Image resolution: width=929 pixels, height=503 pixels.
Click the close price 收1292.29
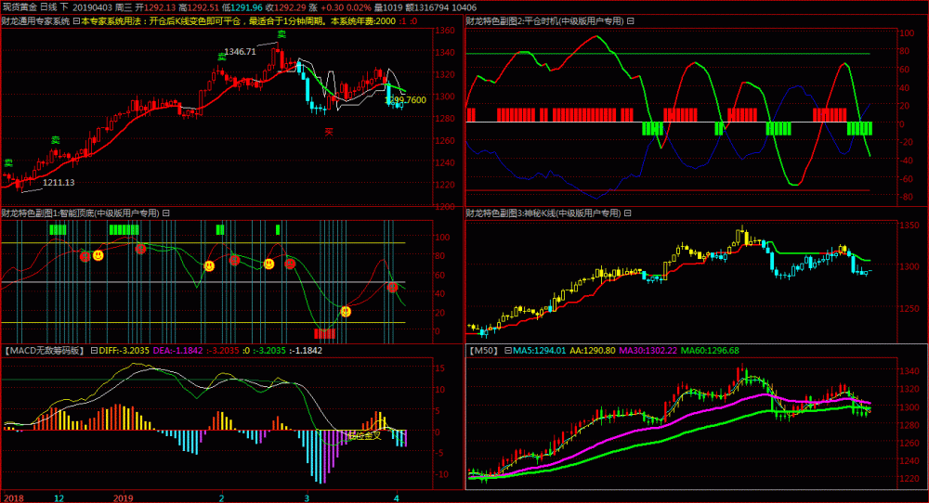(x=285, y=7)
